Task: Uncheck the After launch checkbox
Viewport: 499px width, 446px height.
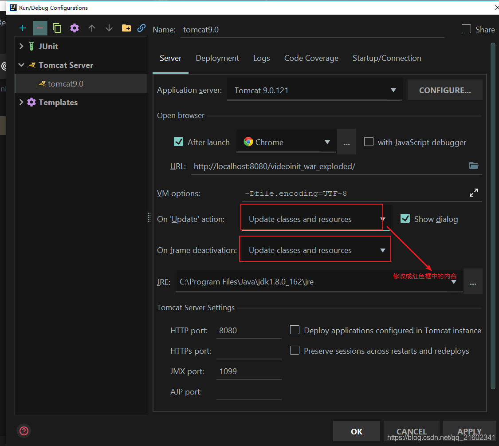Action: click(179, 142)
